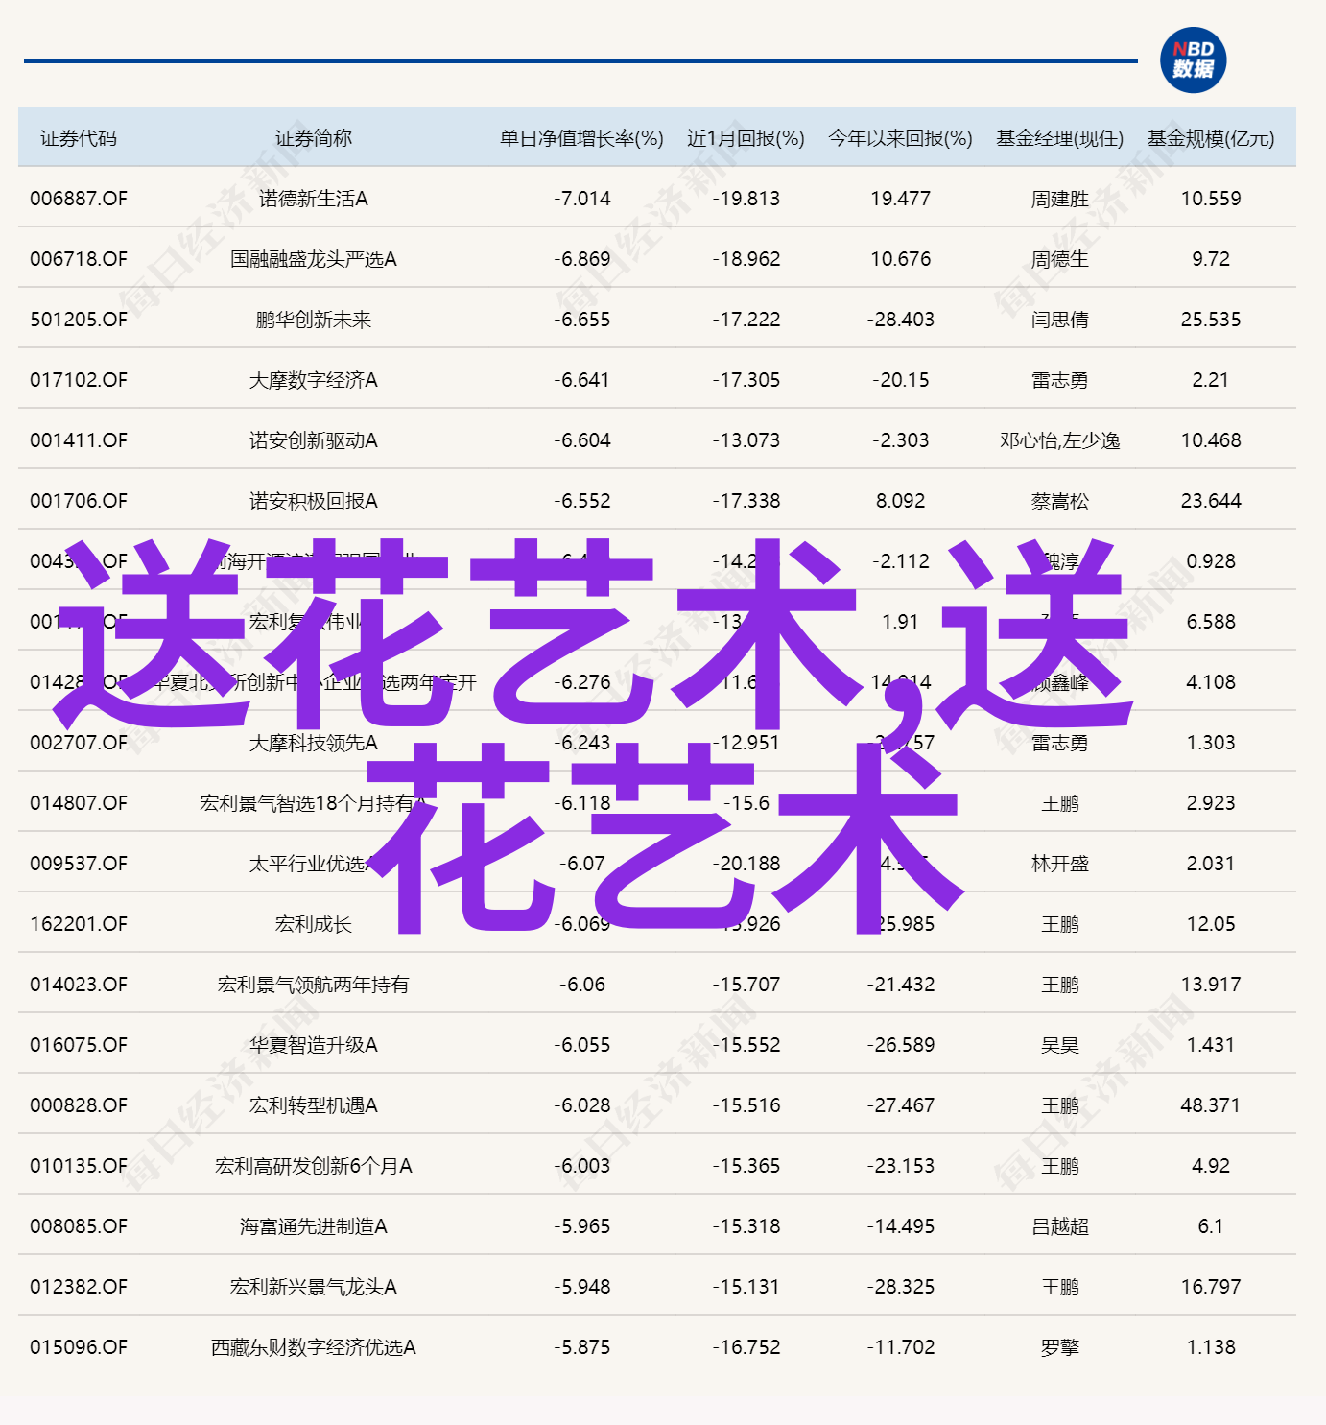Viewport: 1326px width, 1425px height.
Task: Click the value -21.432
Action: click(900, 985)
